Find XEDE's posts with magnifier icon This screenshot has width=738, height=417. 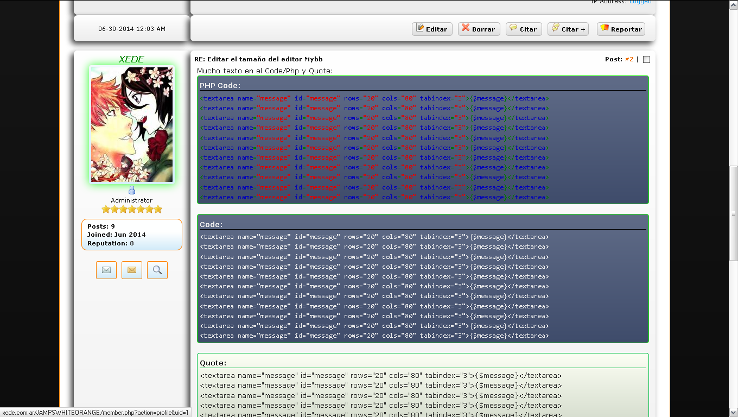point(157,270)
